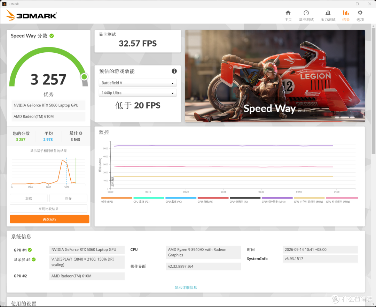376x307 pixels.
Task: Click the 3DMark logo
Action: pos(31,15)
